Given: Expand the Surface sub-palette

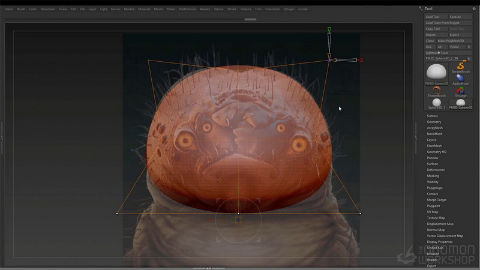Looking at the screenshot, I should 432,164.
